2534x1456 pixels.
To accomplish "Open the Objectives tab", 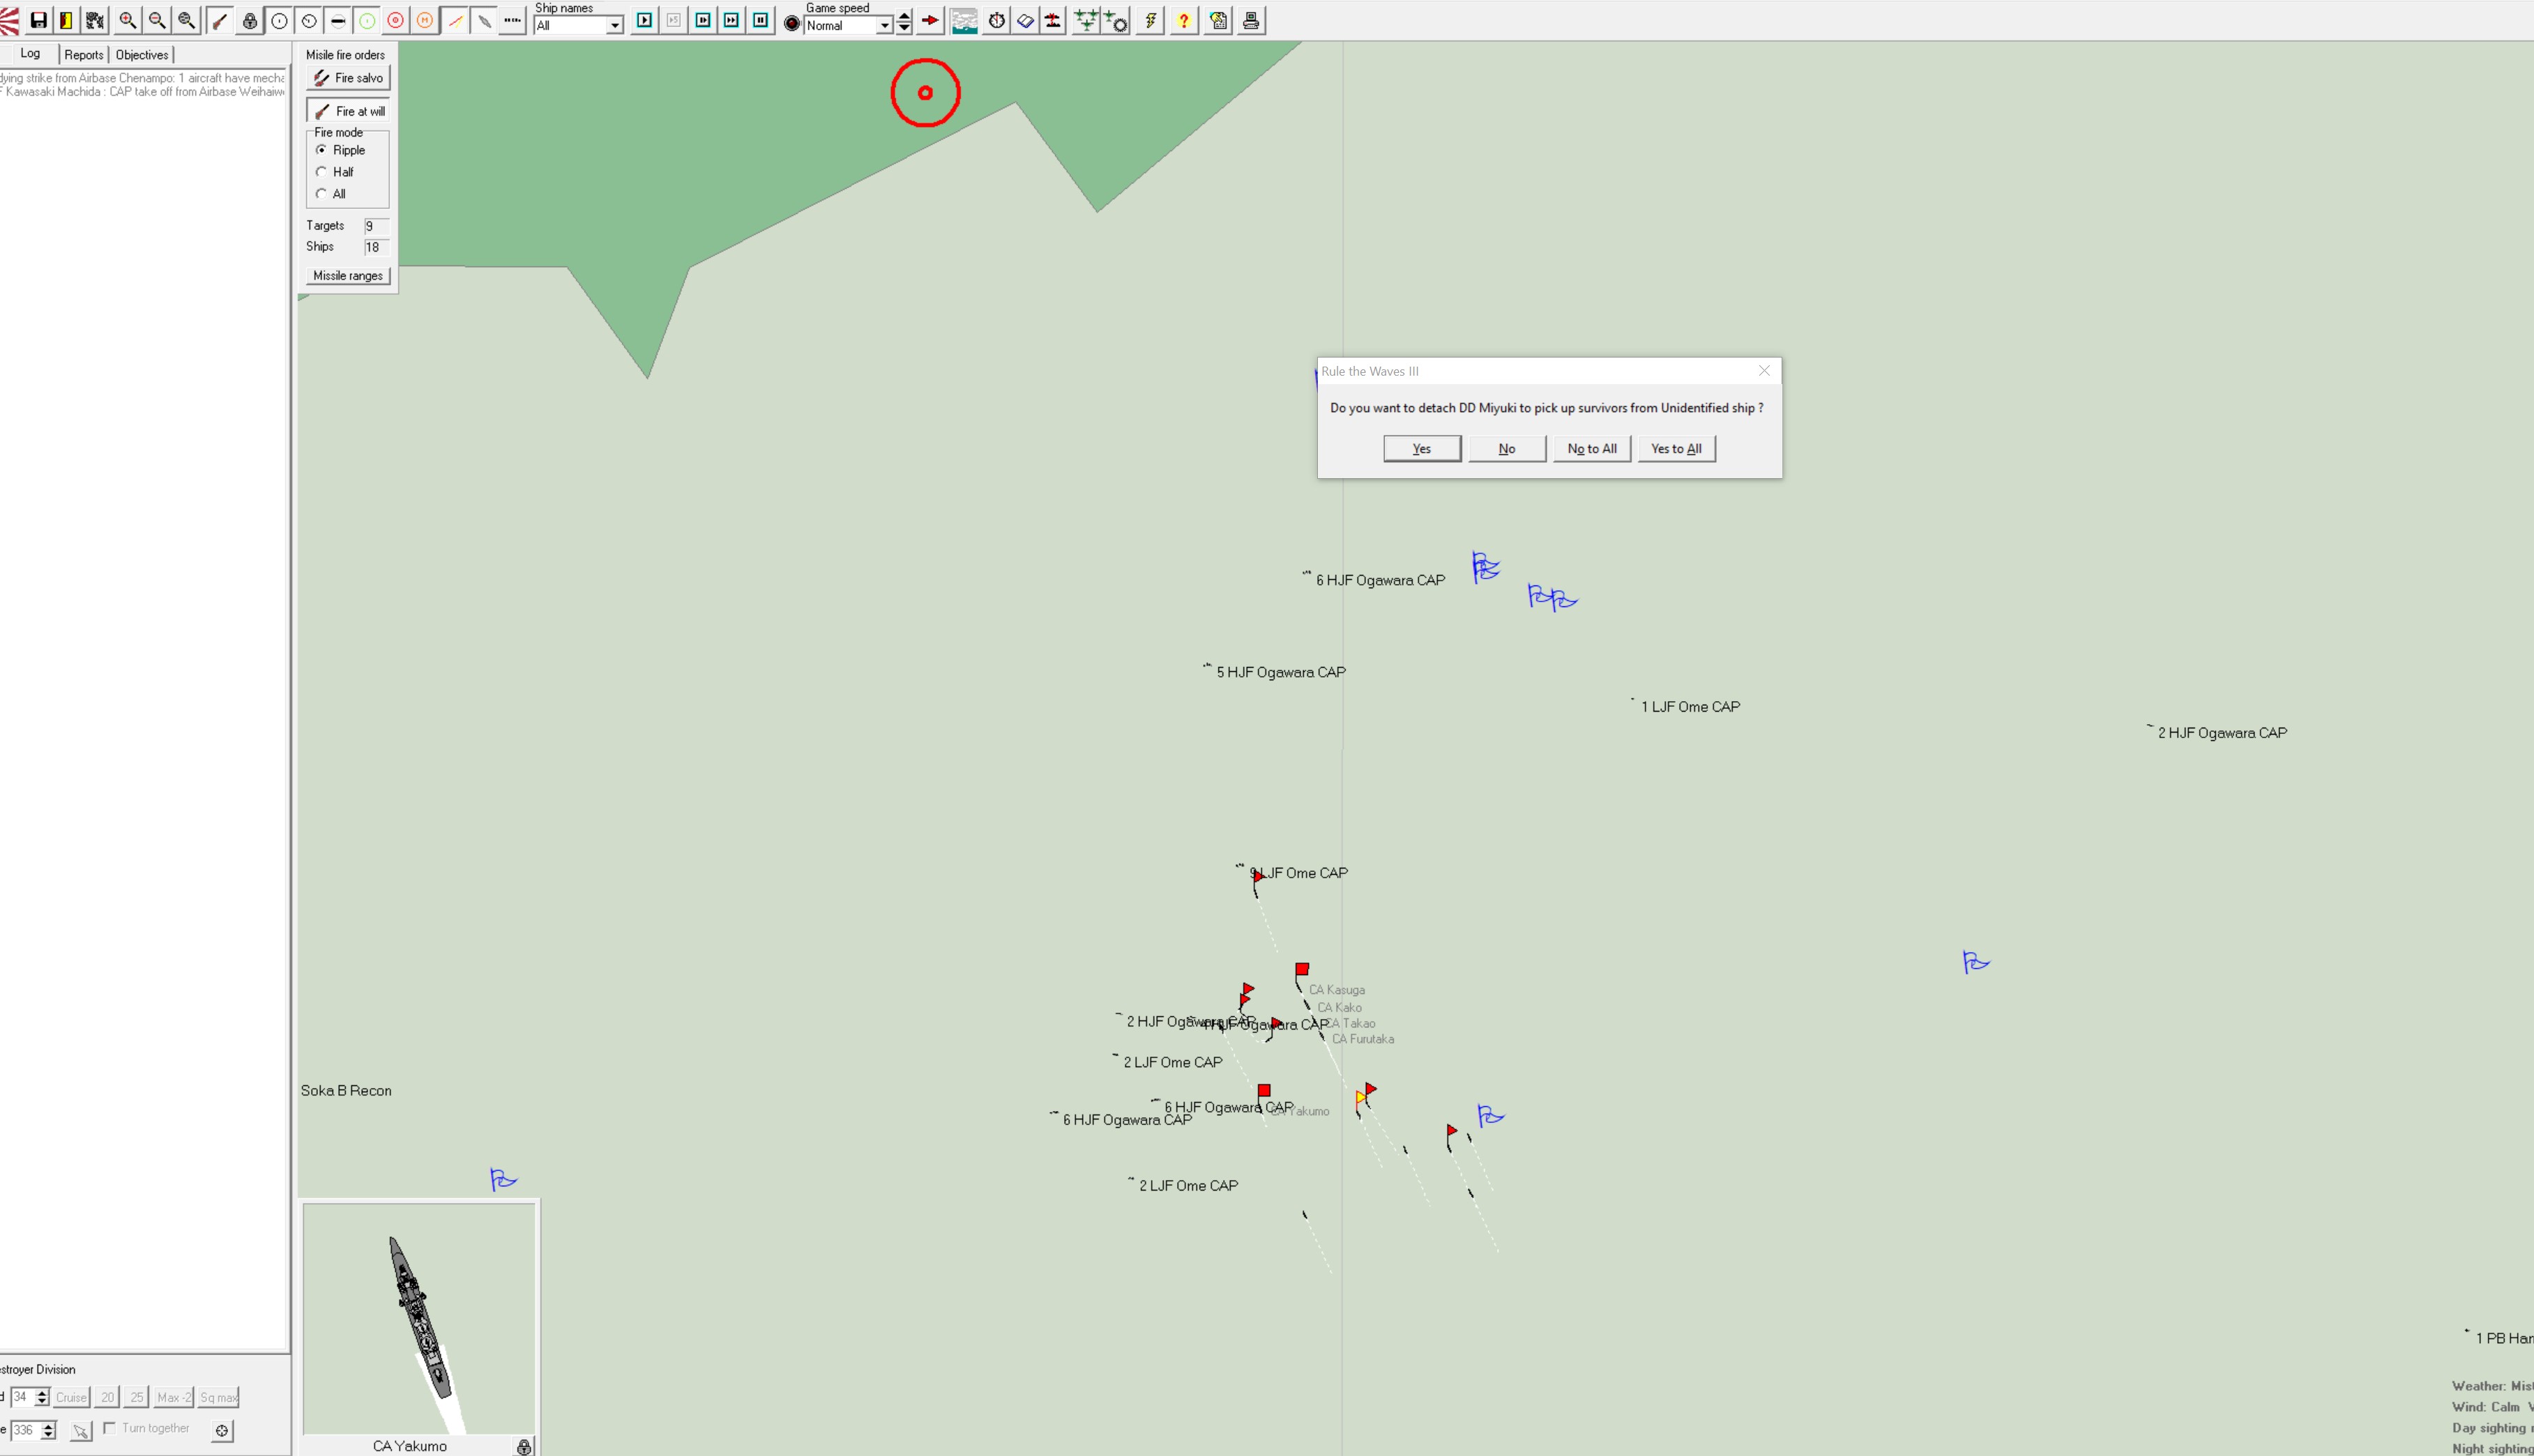I will pos(142,55).
